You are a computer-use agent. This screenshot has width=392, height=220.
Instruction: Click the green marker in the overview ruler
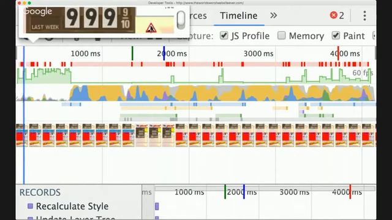132,53
